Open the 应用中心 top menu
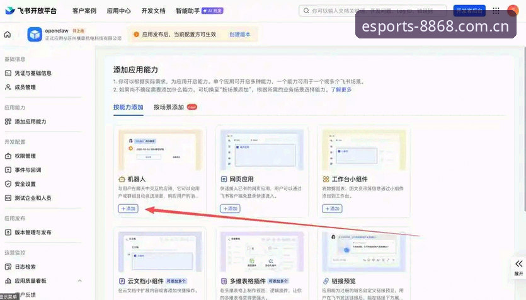The width and height of the screenshot is (526, 300). [119, 11]
